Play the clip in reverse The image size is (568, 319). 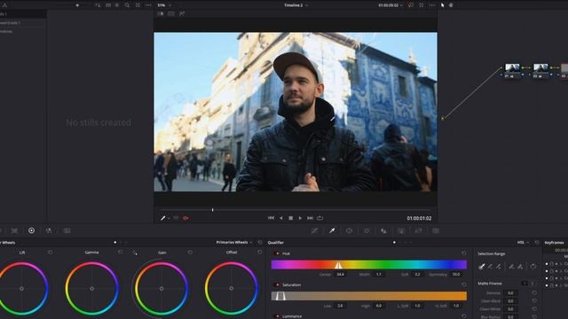click(280, 218)
